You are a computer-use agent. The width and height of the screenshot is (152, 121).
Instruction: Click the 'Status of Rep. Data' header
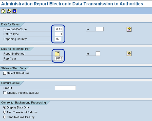point(13,68)
